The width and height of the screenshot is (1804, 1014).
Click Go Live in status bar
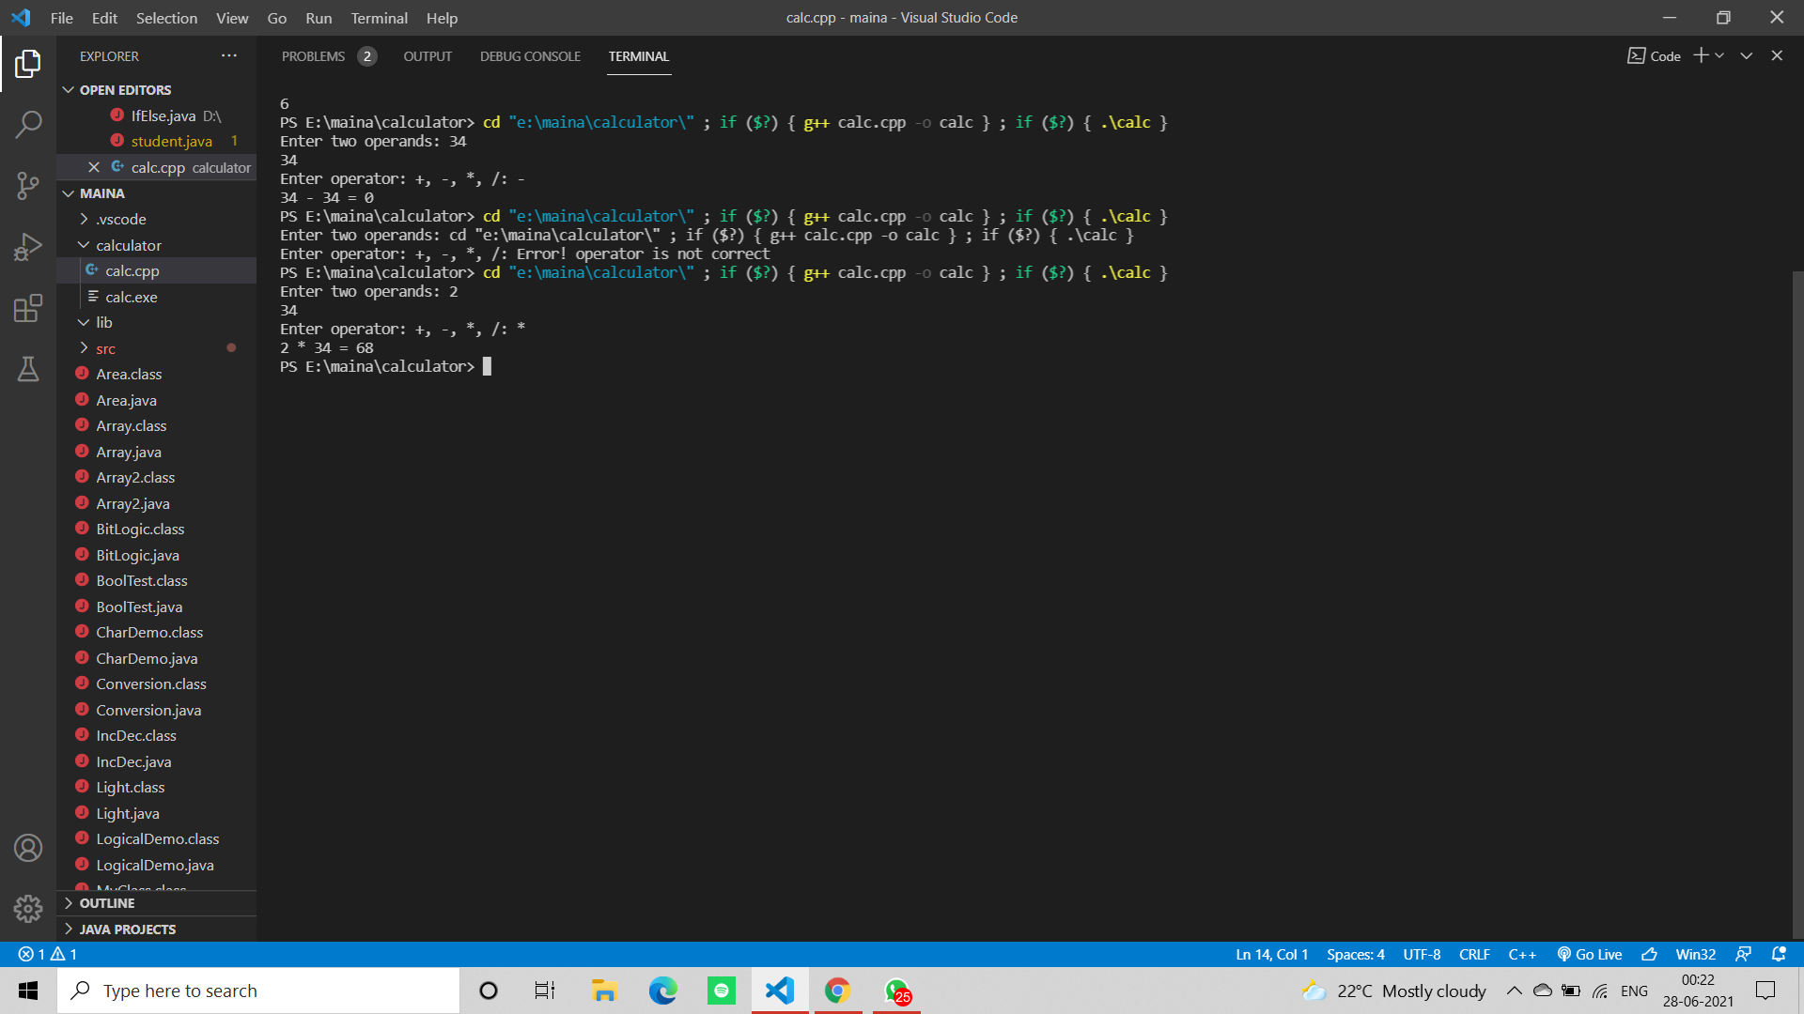(x=1590, y=954)
